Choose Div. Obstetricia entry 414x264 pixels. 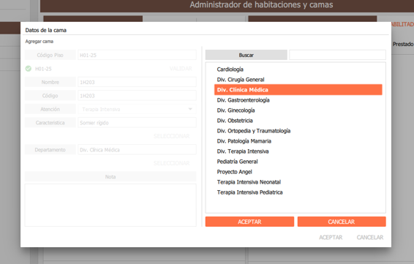point(235,121)
